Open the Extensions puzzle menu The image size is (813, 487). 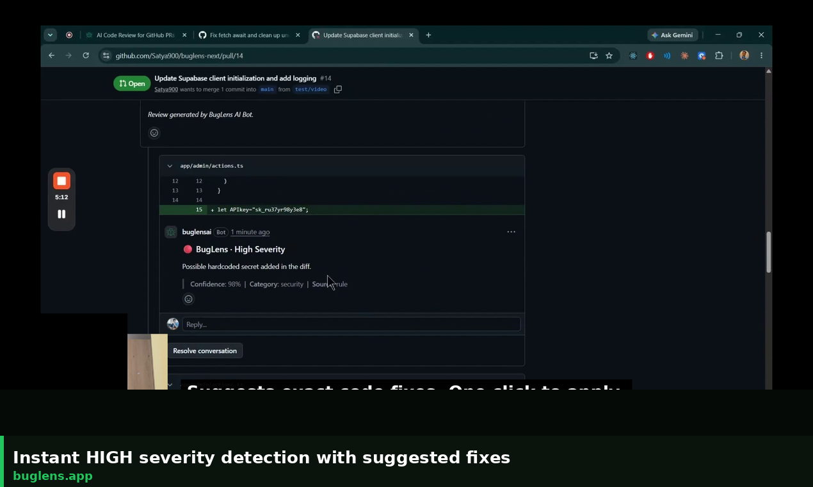(x=719, y=56)
